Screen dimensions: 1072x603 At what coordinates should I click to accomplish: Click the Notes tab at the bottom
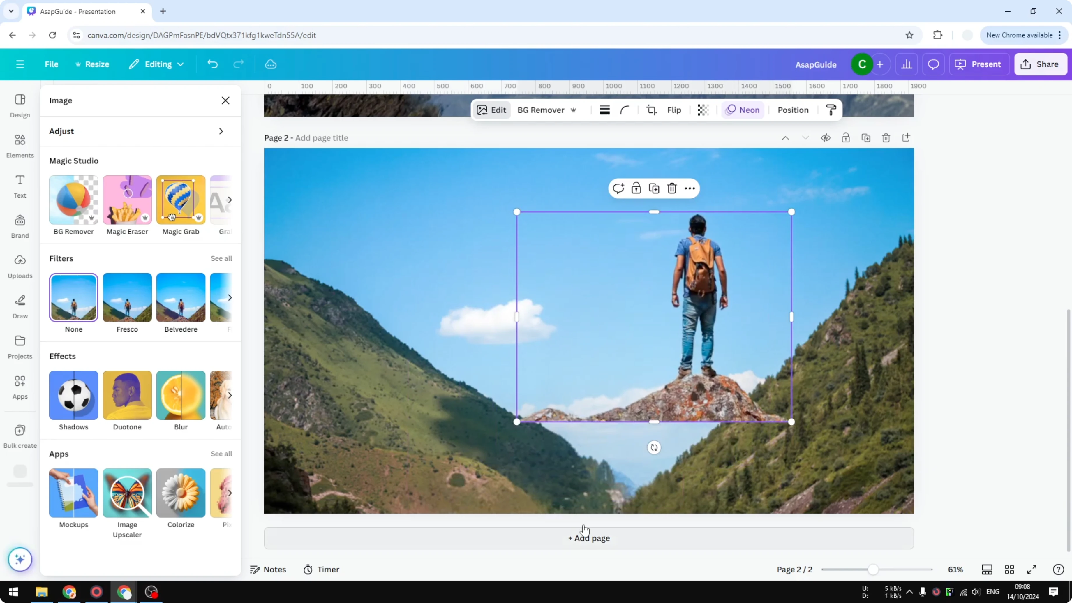[x=268, y=569]
